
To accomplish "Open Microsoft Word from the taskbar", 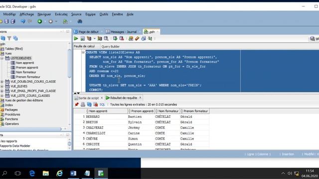I will click(x=73, y=174).
